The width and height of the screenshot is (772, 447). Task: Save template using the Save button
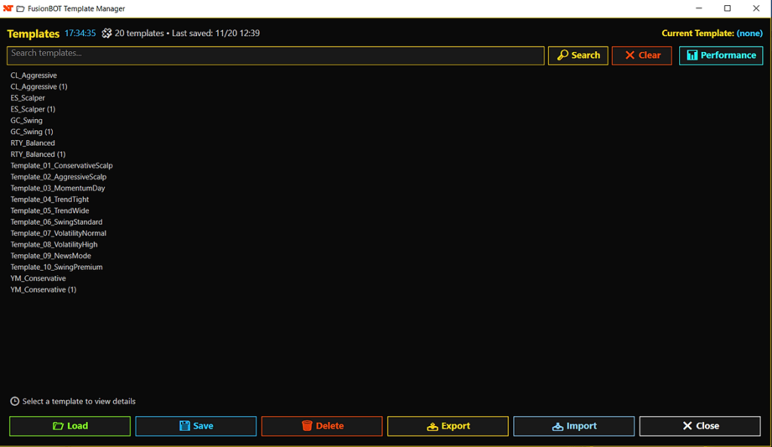coord(196,426)
